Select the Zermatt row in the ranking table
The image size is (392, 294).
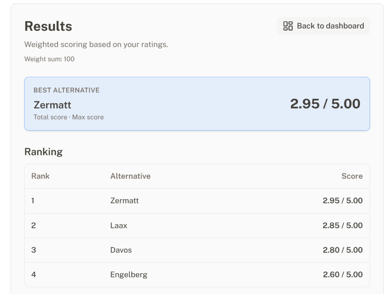(x=197, y=201)
